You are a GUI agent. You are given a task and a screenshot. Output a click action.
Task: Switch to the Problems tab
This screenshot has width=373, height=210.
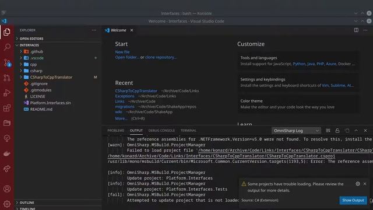115,131
